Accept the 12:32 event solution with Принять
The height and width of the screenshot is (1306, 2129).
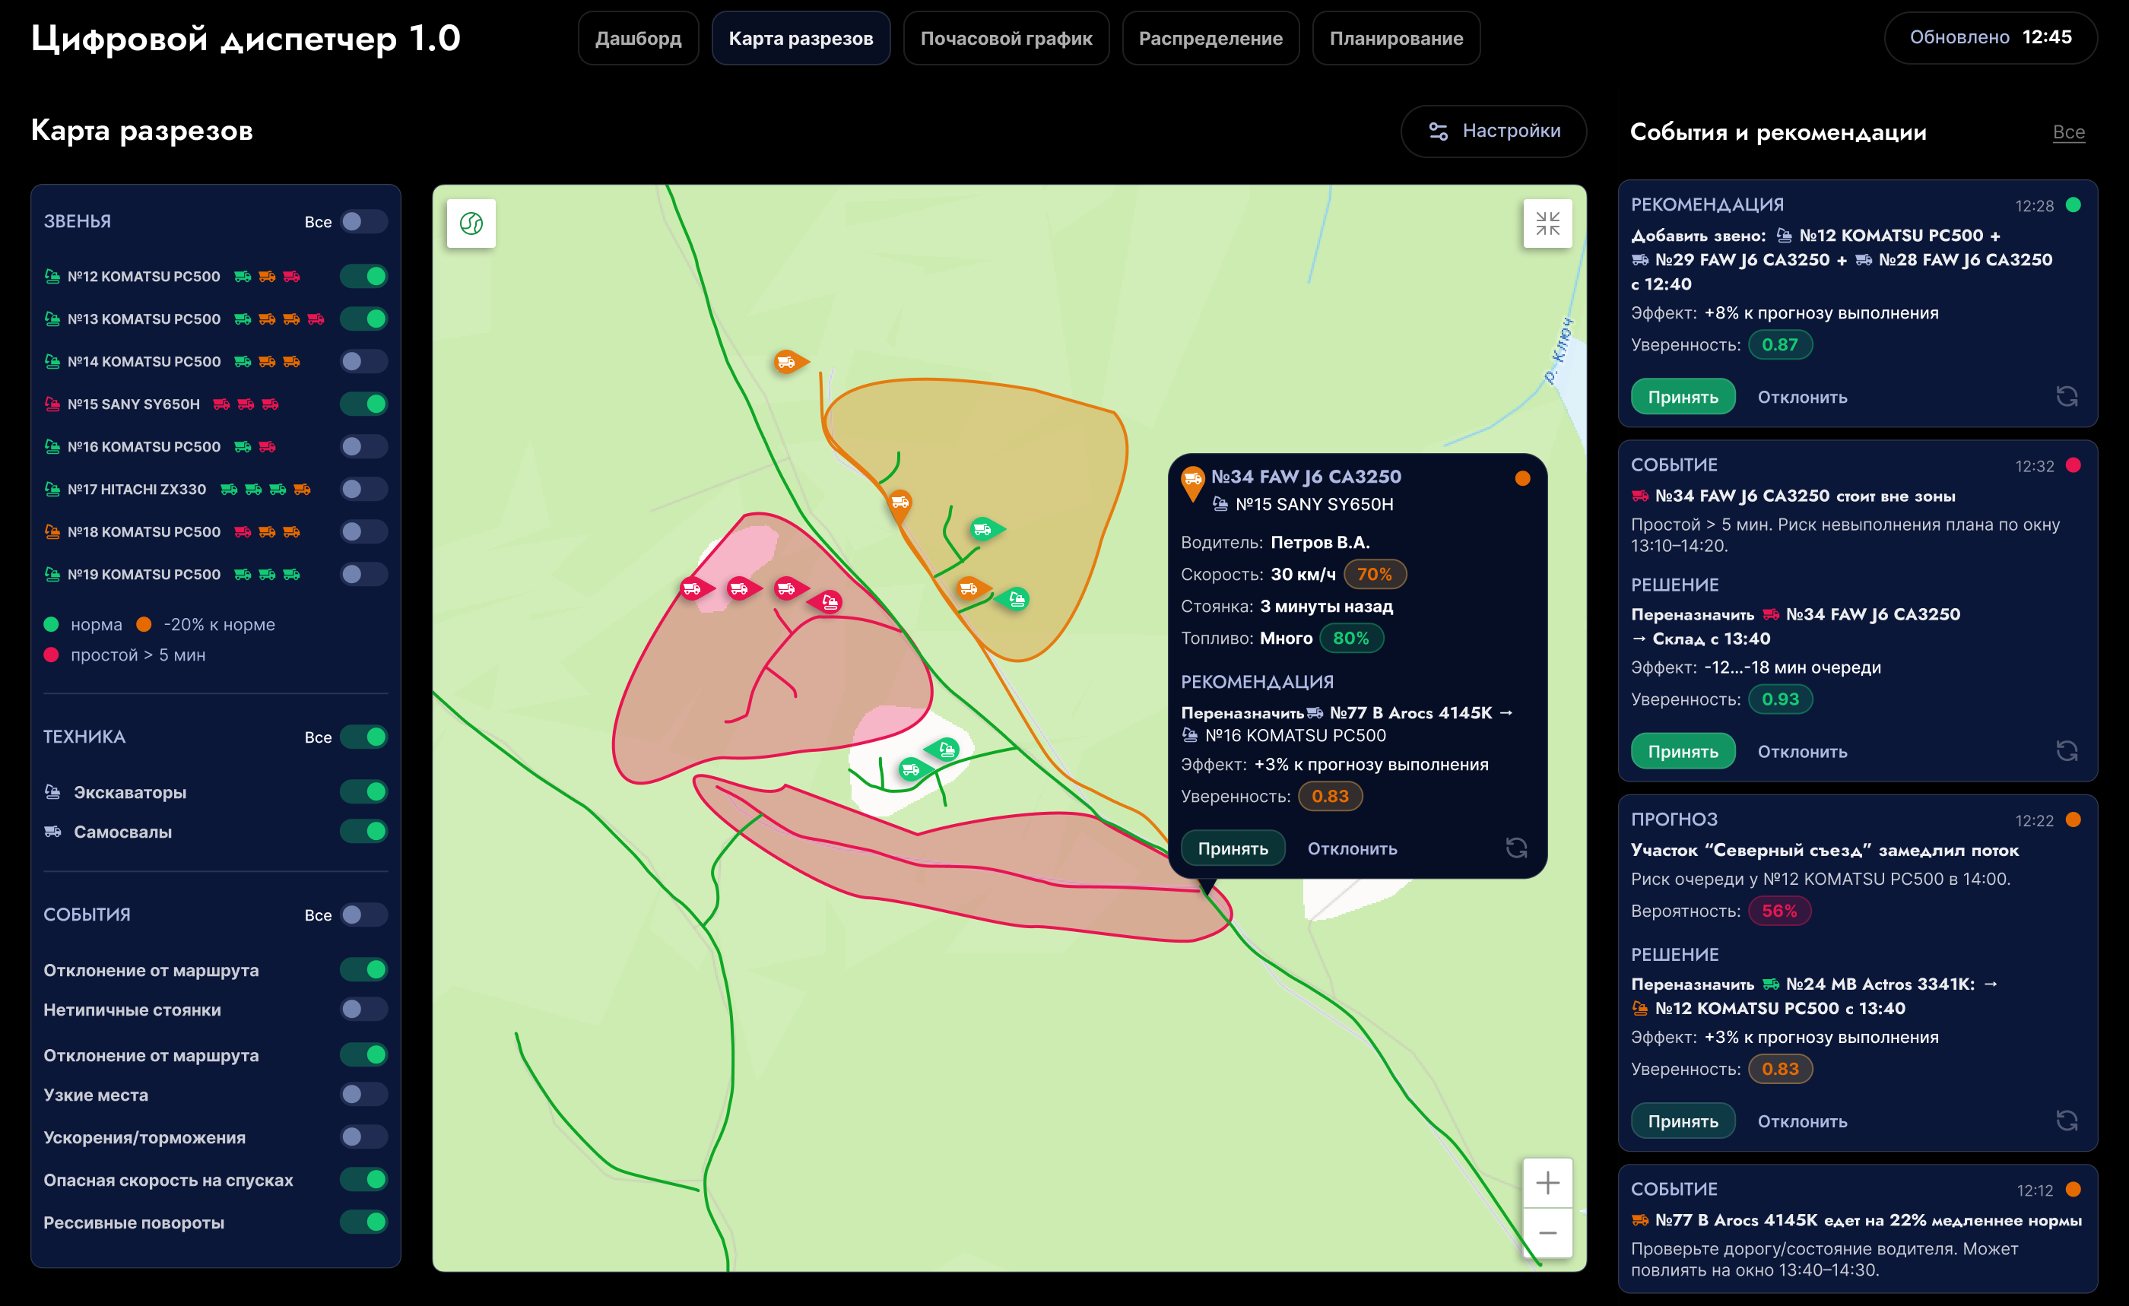(x=1682, y=752)
